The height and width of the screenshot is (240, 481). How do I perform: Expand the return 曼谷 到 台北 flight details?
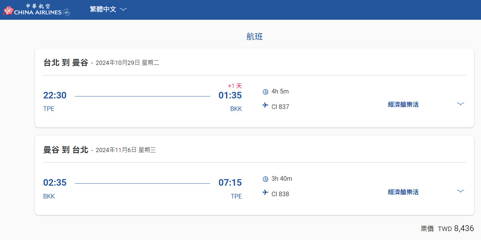coord(461,191)
